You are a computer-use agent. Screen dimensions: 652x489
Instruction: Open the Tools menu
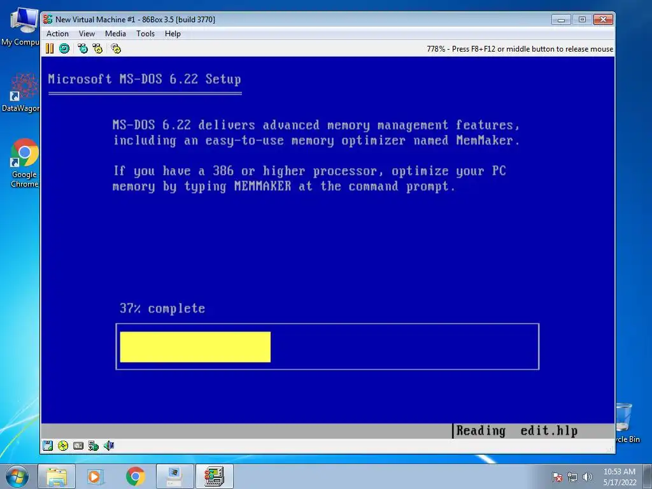coord(145,34)
